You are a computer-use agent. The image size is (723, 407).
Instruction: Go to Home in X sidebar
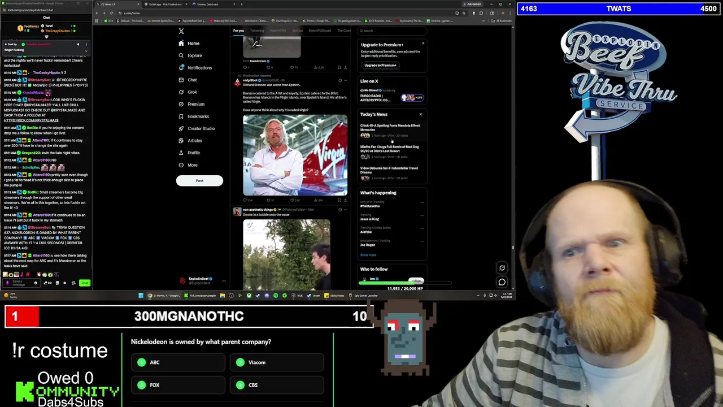point(189,44)
